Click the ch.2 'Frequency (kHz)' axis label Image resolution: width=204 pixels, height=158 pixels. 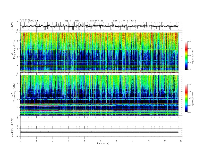[14, 92]
